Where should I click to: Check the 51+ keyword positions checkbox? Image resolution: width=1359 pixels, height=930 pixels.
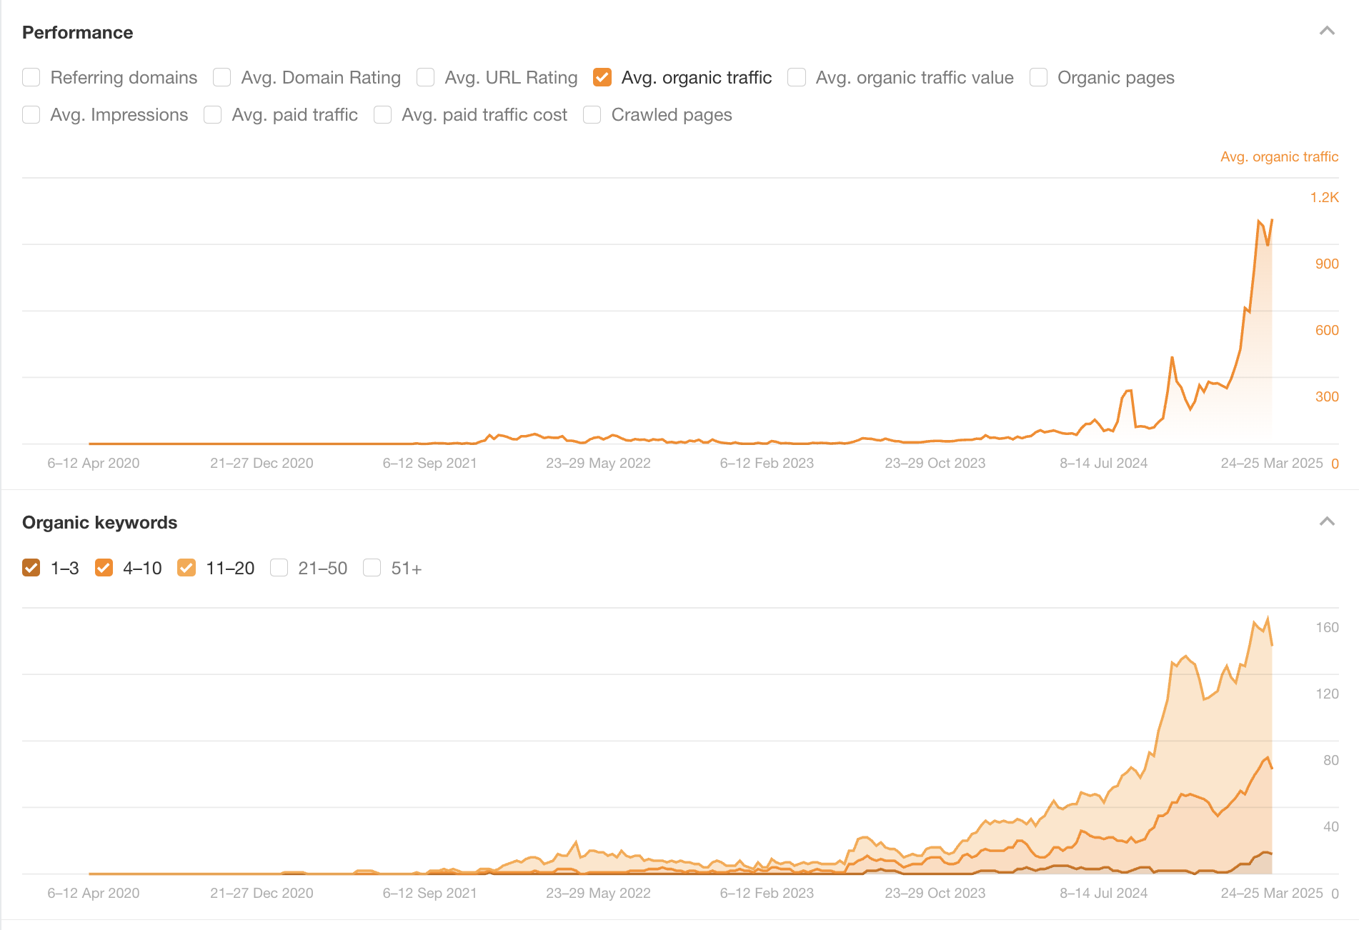372,568
